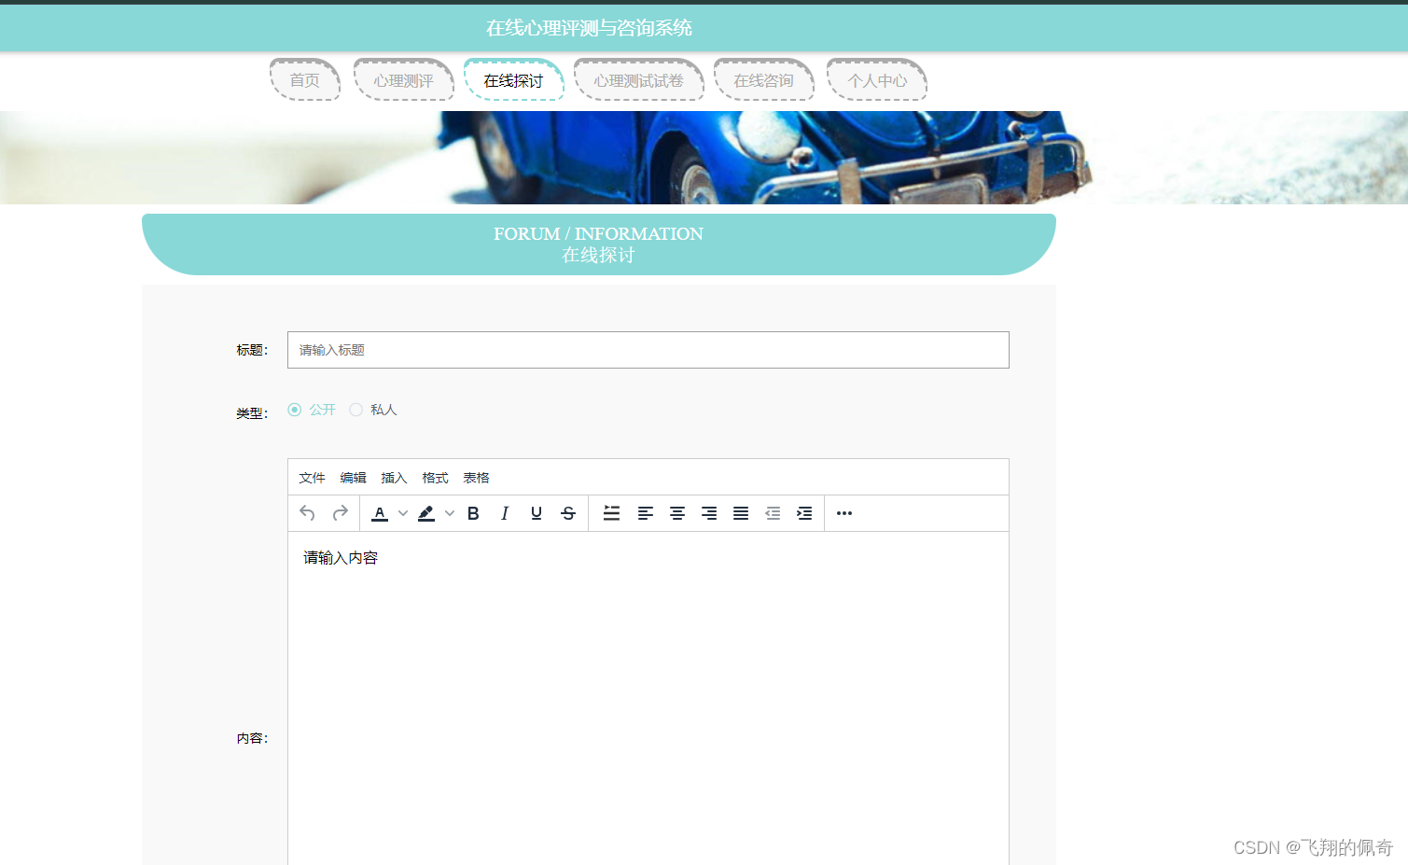The height and width of the screenshot is (865, 1408).
Task: Select the 私人 radio option
Action: pyautogui.click(x=373, y=410)
